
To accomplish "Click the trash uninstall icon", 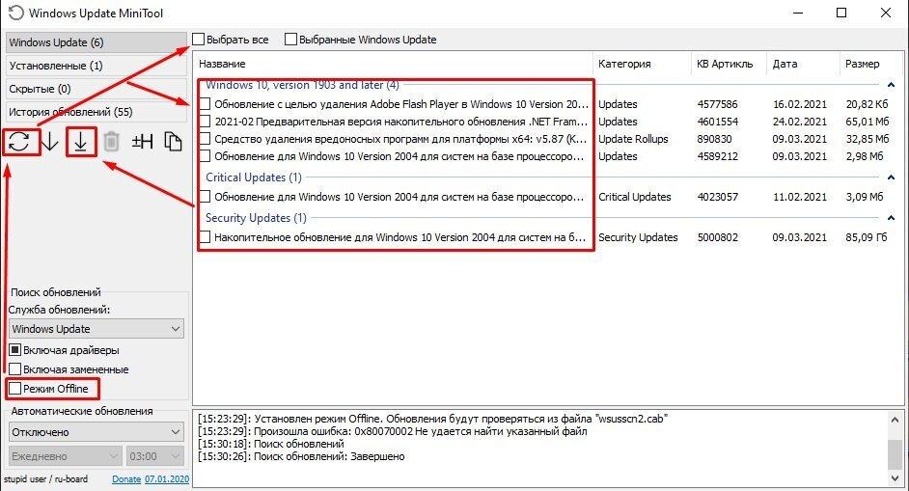I will coord(111,142).
